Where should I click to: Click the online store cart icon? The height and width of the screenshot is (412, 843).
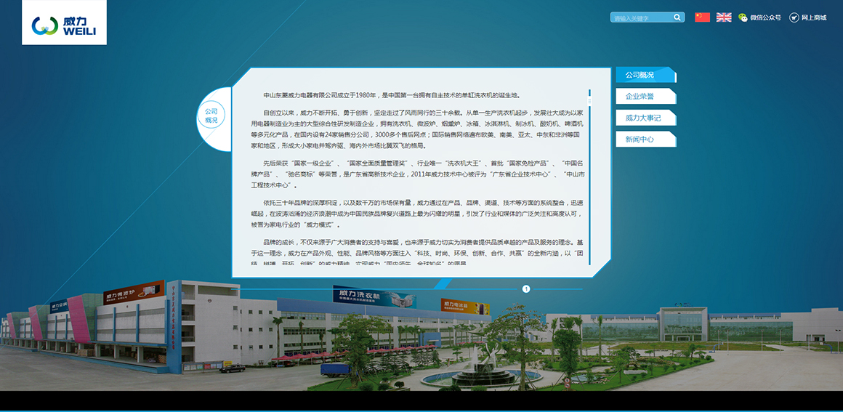pos(794,17)
